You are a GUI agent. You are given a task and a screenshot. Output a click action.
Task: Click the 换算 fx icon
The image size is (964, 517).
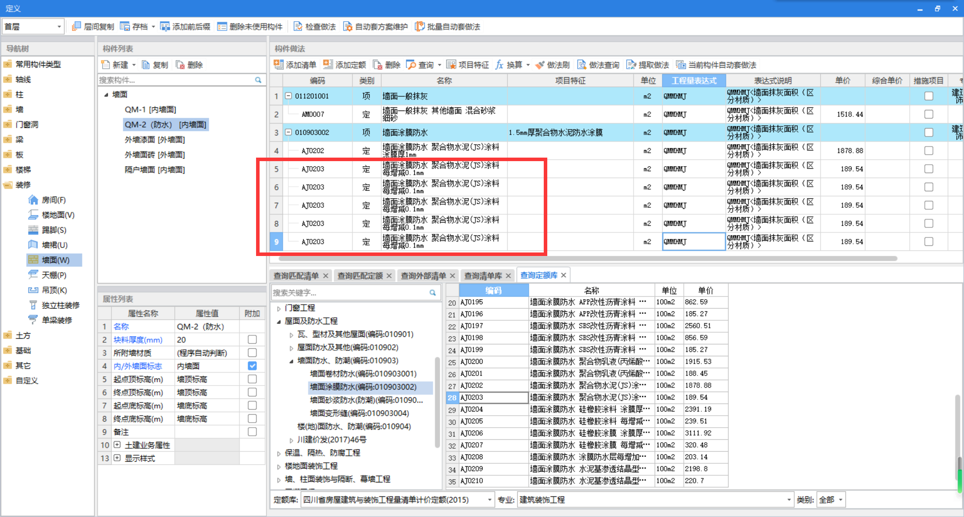[x=499, y=65]
